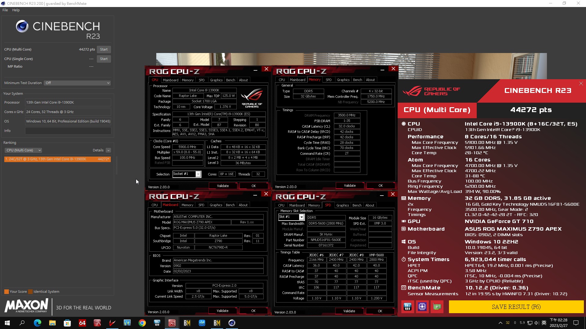This screenshot has height=329, width=586.
Task: Open the Minimum Test Duration dropdown
Action: (x=77, y=83)
